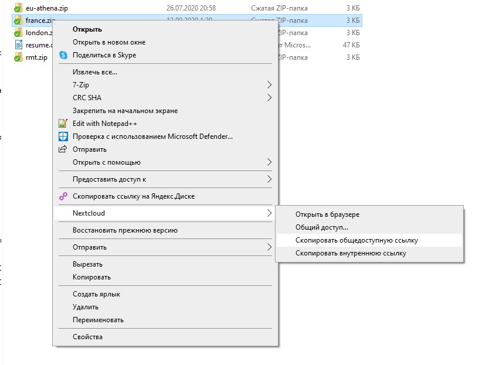Select the rmt.zip file name
This screenshot has height=365, width=486.
pos(36,57)
